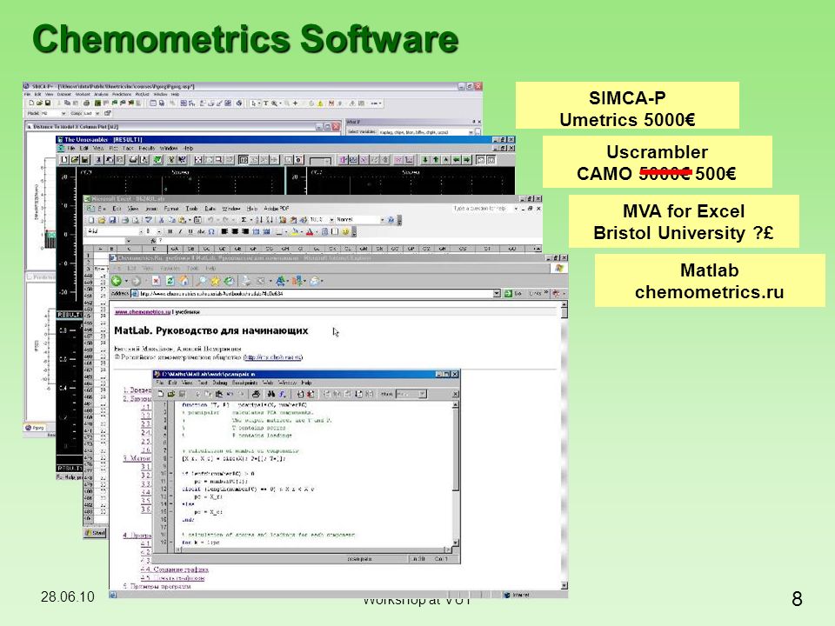Screen dimensions: 835x626
Task: Click breakpoint dash on line 10 in MATLAB editor
Action: tap(170, 473)
